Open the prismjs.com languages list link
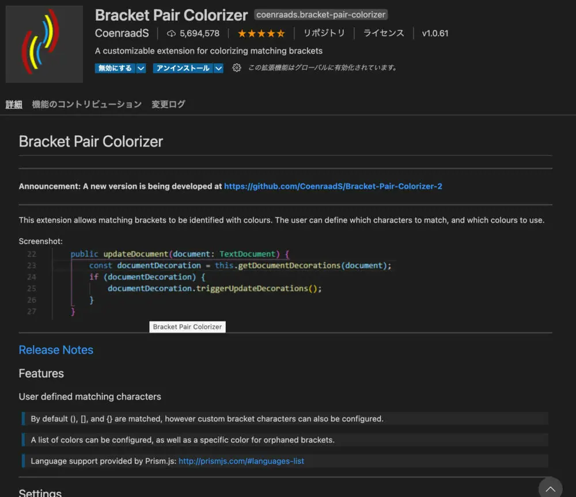This screenshot has width=576, height=497. coord(241,461)
